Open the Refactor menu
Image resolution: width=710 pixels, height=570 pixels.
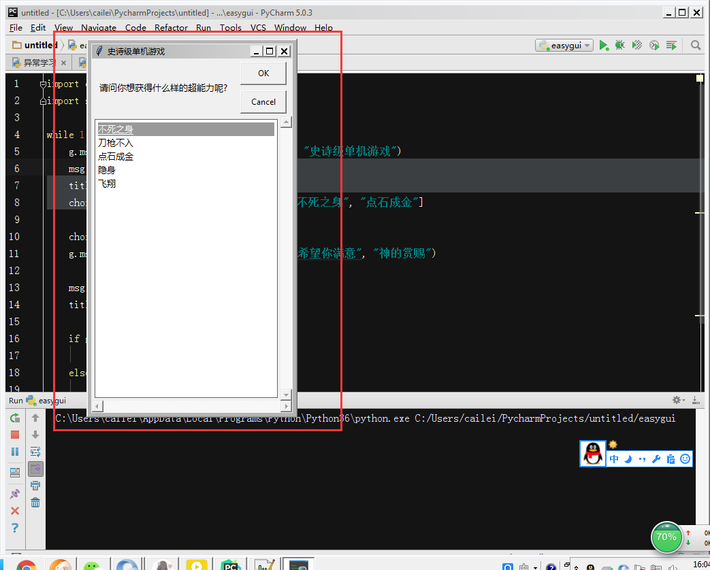171,28
